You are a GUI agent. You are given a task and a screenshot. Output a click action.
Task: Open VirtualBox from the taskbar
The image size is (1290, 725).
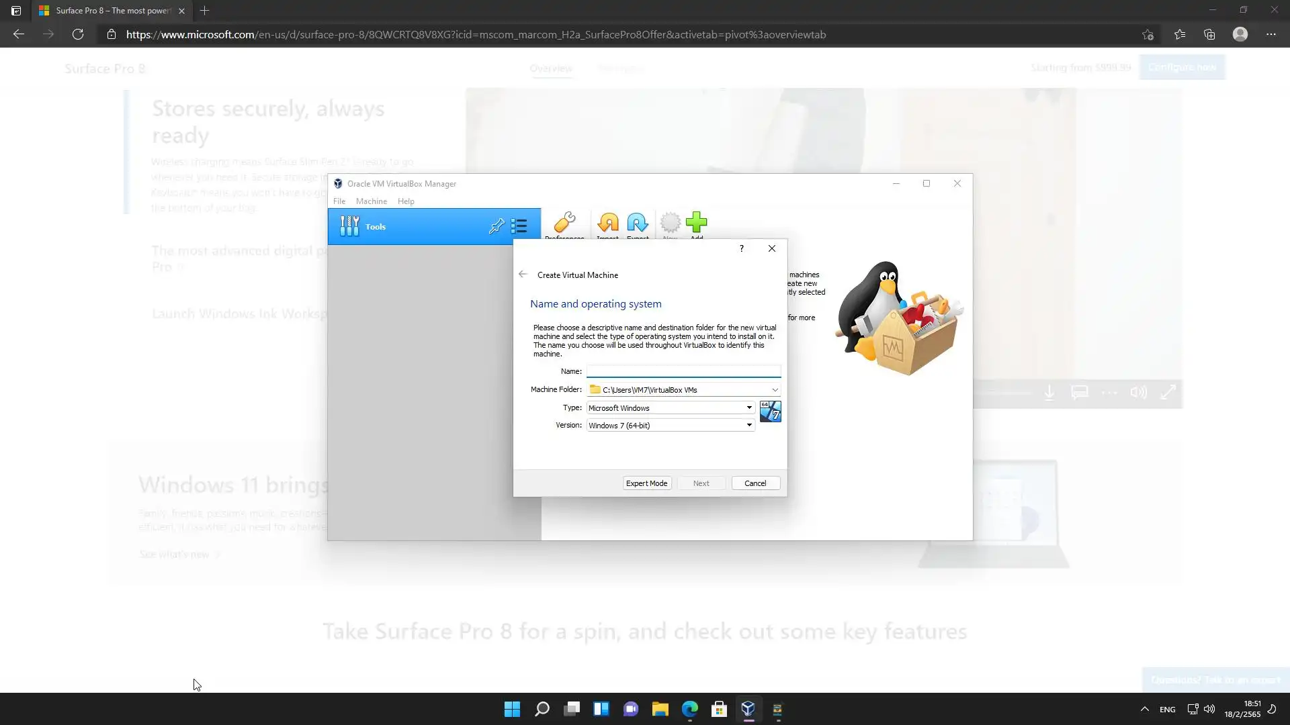pos(748,709)
